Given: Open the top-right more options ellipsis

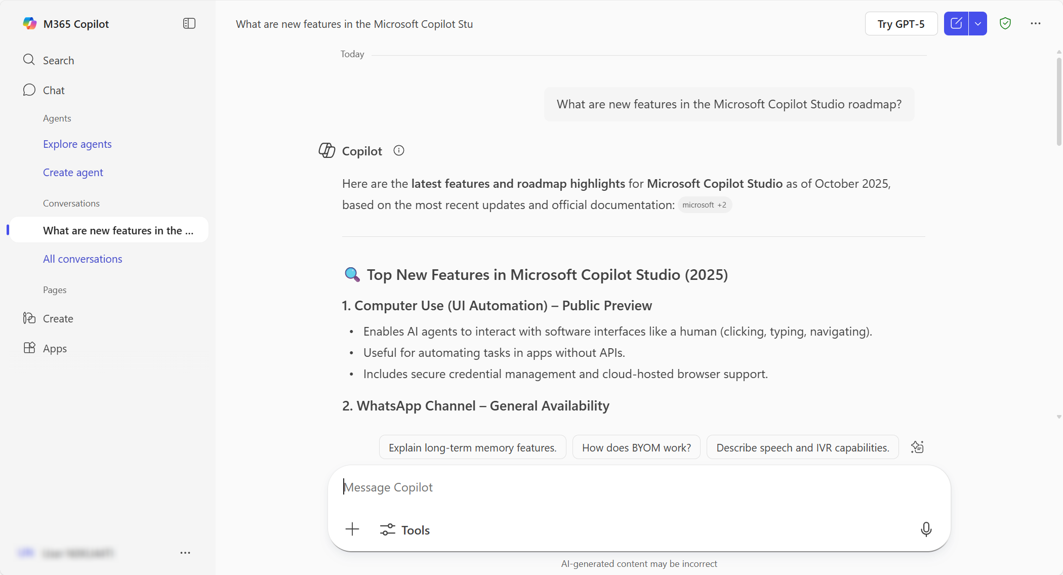Looking at the screenshot, I should (x=1036, y=24).
